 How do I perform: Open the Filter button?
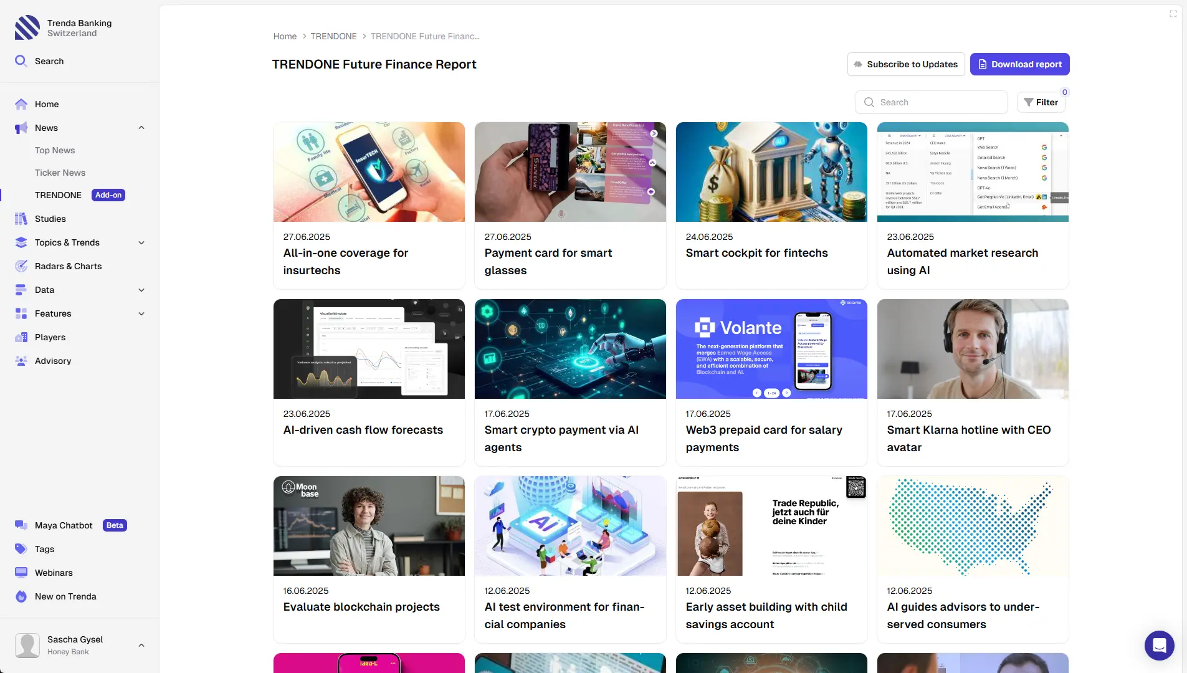pos(1041,102)
